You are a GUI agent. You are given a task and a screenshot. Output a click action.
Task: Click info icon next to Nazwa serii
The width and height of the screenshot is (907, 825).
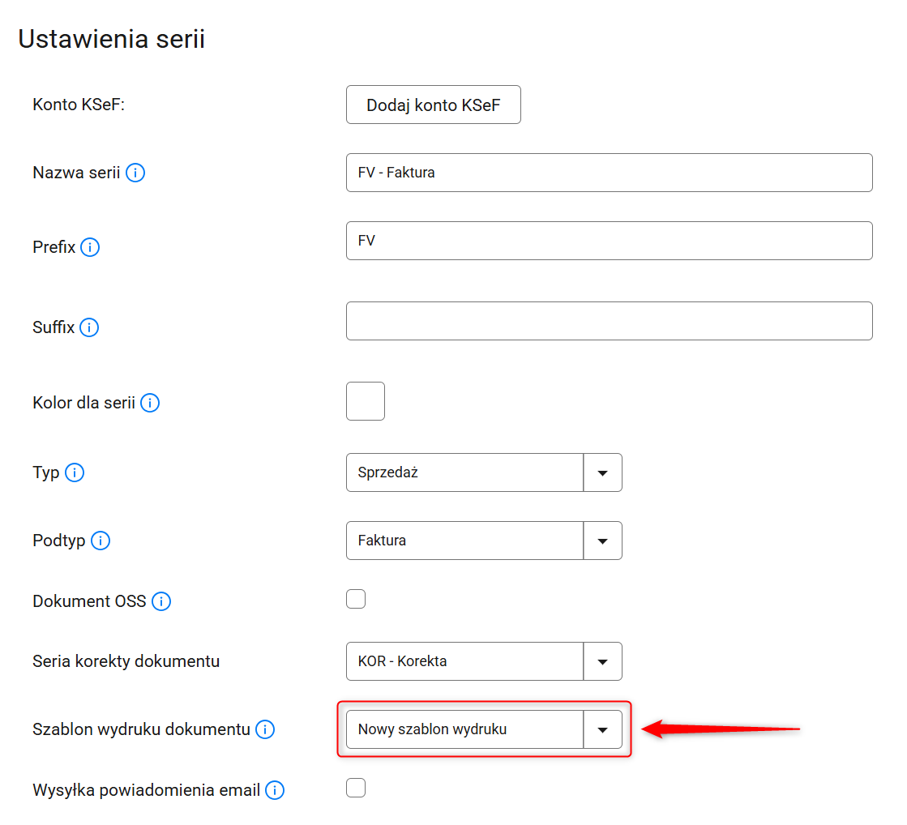pos(135,173)
